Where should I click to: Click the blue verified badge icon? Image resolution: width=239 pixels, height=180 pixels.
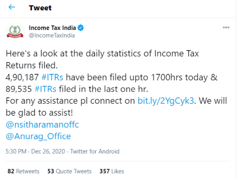click(x=80, y=28)
